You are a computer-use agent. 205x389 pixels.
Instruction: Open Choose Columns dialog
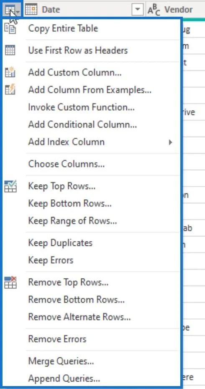click(x=67, y=164)
